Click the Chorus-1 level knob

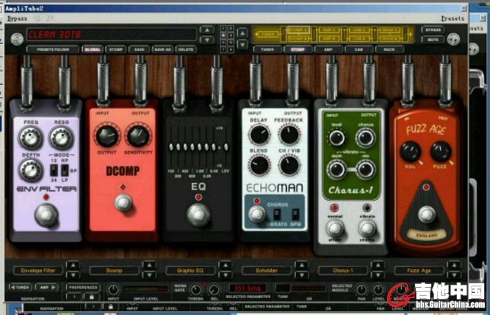337,138
